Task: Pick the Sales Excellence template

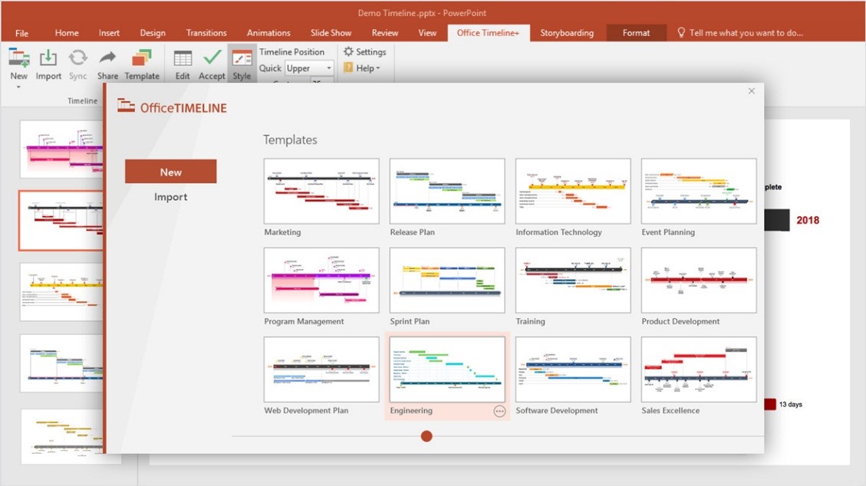Action: (x=700, y=369)
